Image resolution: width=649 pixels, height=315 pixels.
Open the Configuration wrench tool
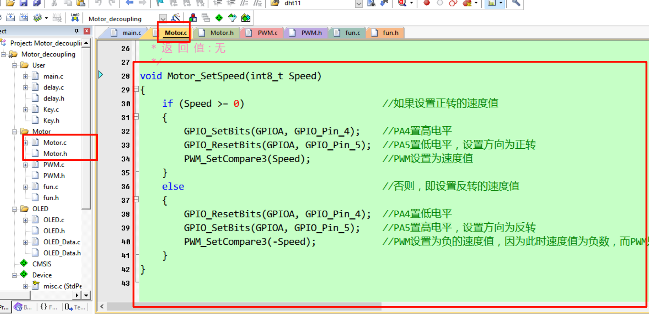516,3
